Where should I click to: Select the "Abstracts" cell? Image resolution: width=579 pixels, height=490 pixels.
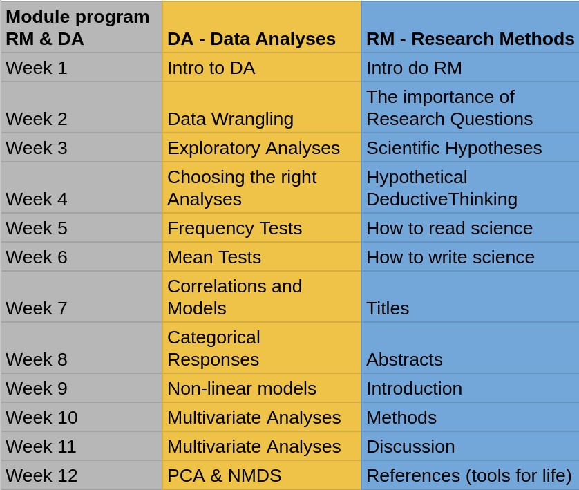click(470, 348)
